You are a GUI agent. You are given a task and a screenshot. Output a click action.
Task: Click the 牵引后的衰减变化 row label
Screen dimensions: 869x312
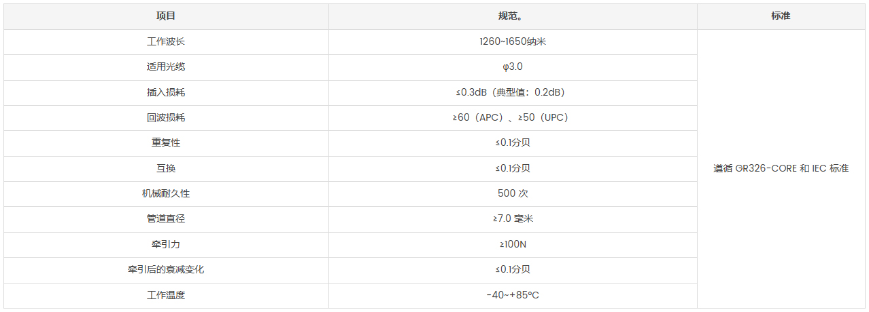point(166,269)
